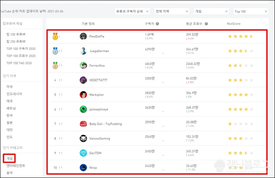Select 엔터테인먼트 category in sidebar
The image size is (275, 178).
(16, 165)
